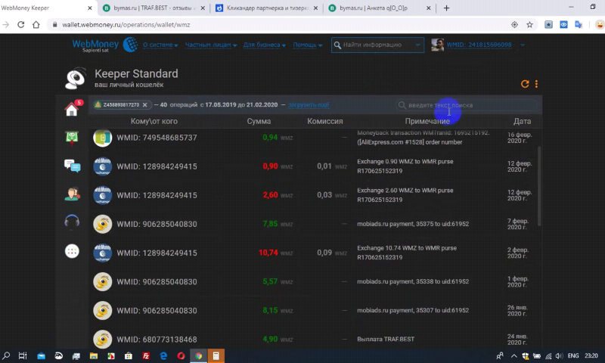Open the three-dot more options menu

click(537, 84)
